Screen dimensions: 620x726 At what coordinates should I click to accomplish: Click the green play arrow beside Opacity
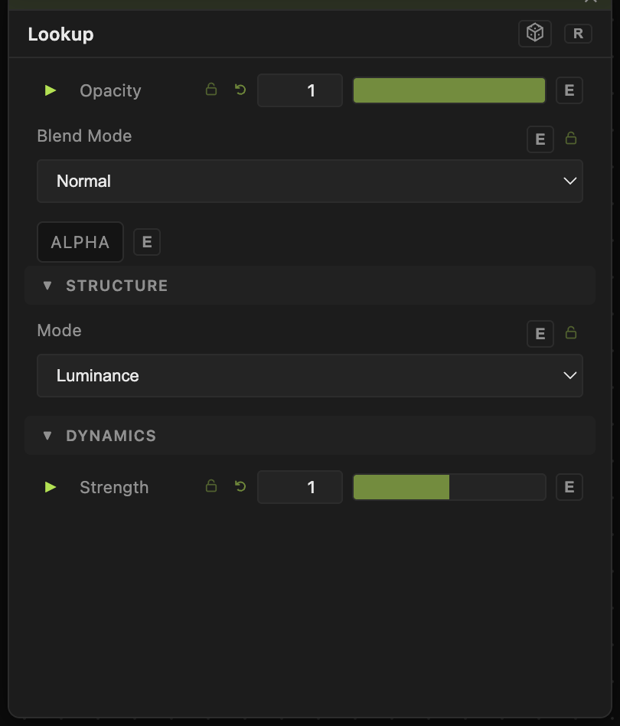click(x=51, y=90)
